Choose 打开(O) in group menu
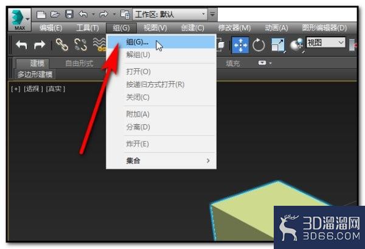 (x=161, y=71)
